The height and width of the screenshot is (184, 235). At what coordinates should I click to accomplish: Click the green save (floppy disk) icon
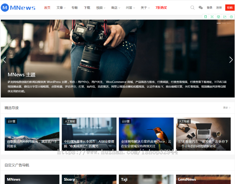click(x=218, y=16)
